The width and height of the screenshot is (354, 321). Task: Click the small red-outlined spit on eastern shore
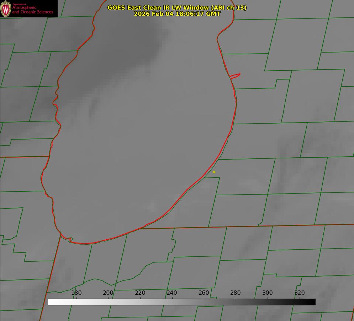point(235,76)
